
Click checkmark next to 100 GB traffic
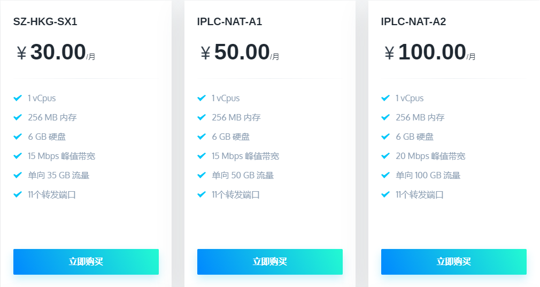(x=385, y=175)
